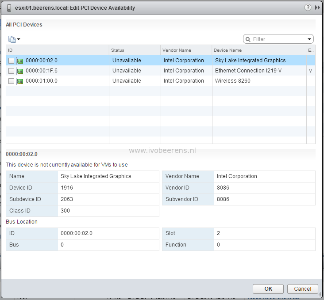Click the copy/export icon above the table

[12, 39]
